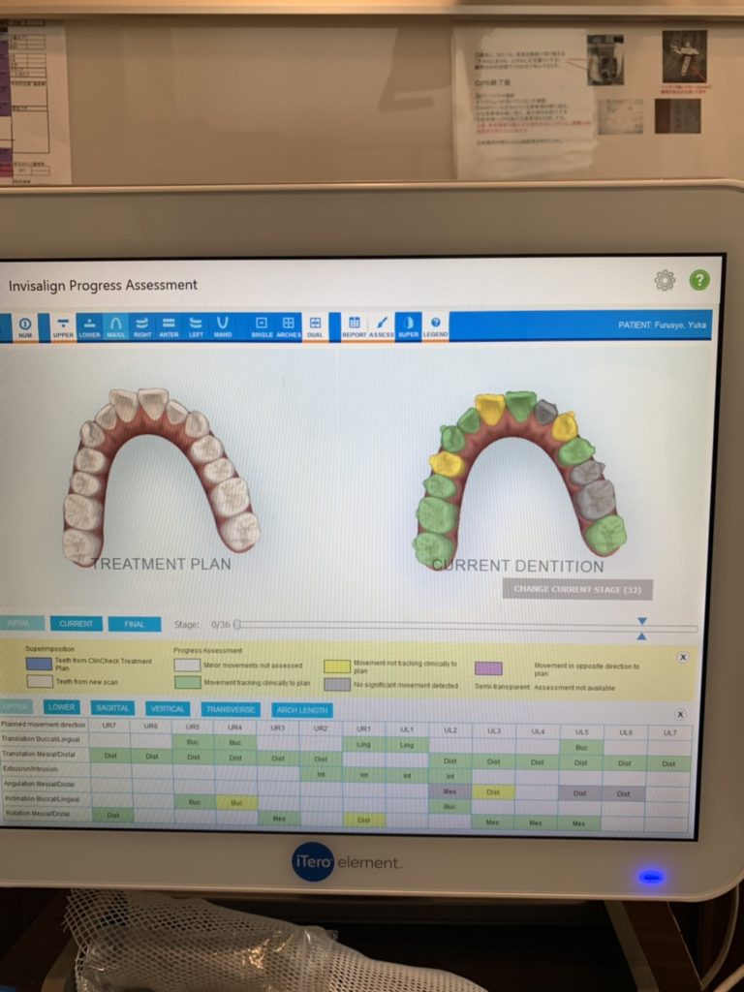Click yellow 'Dist' angulation cell for UL3
The image size is (744, 992).
[494, 792]
